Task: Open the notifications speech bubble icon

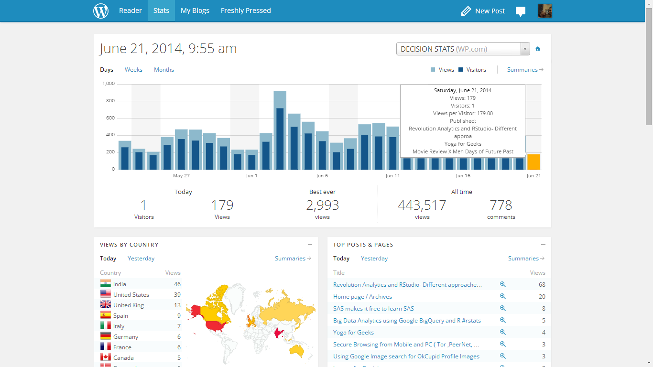Action: [521, 11]
